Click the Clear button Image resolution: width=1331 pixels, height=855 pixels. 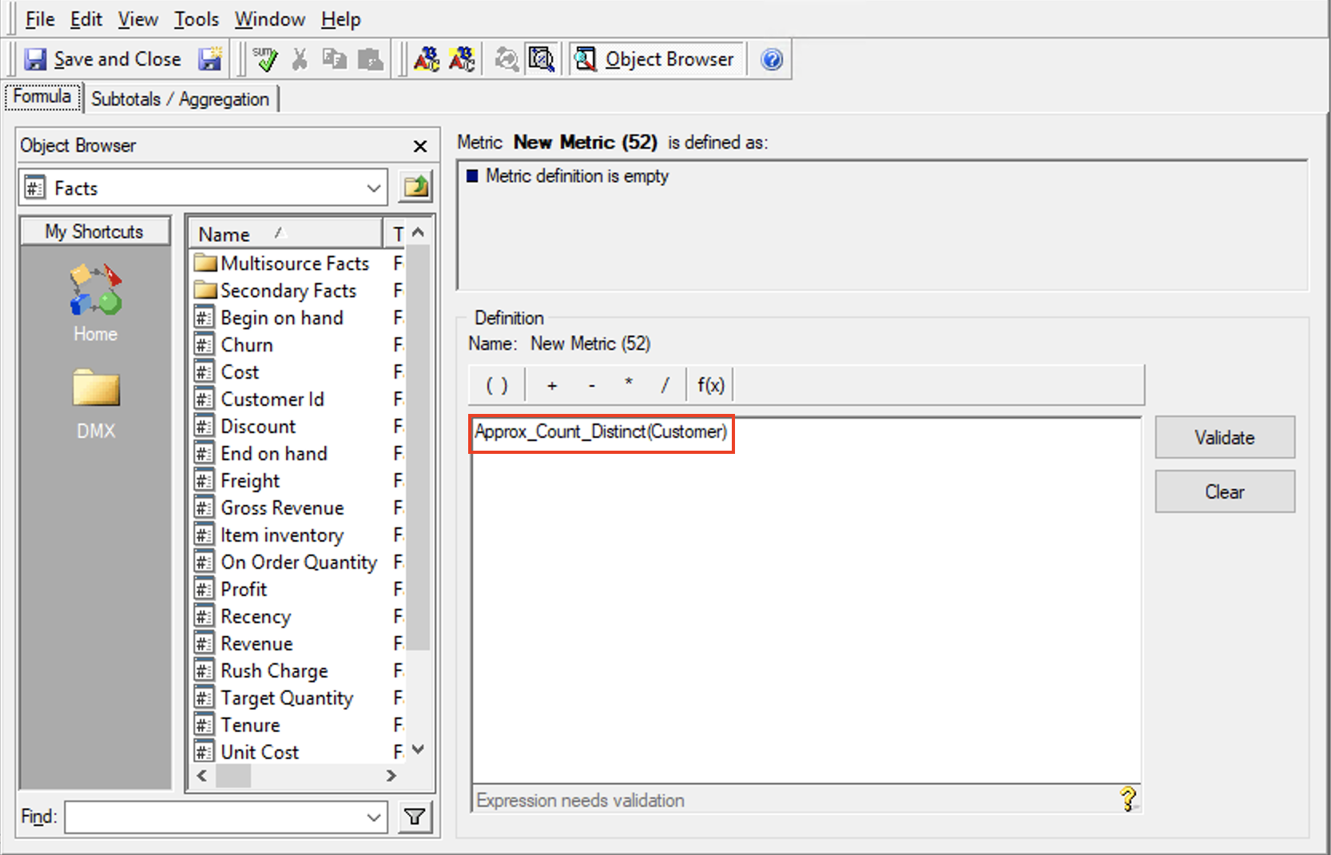[x=1224, y=491]
